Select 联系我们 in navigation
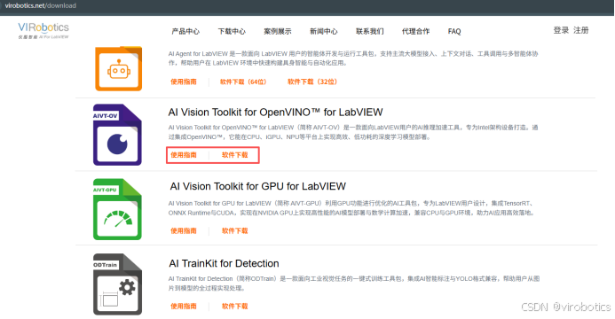Viewport: 615px width, 319px height. (x=370, y=31)
